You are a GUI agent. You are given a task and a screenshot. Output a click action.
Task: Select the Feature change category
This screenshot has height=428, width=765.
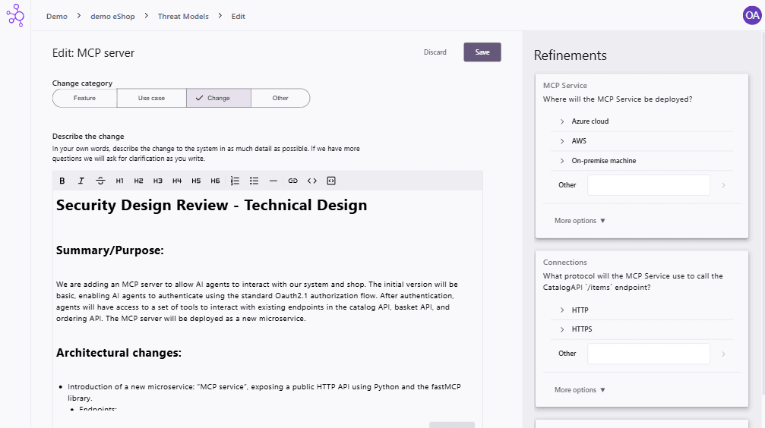[x=84, y=98]
